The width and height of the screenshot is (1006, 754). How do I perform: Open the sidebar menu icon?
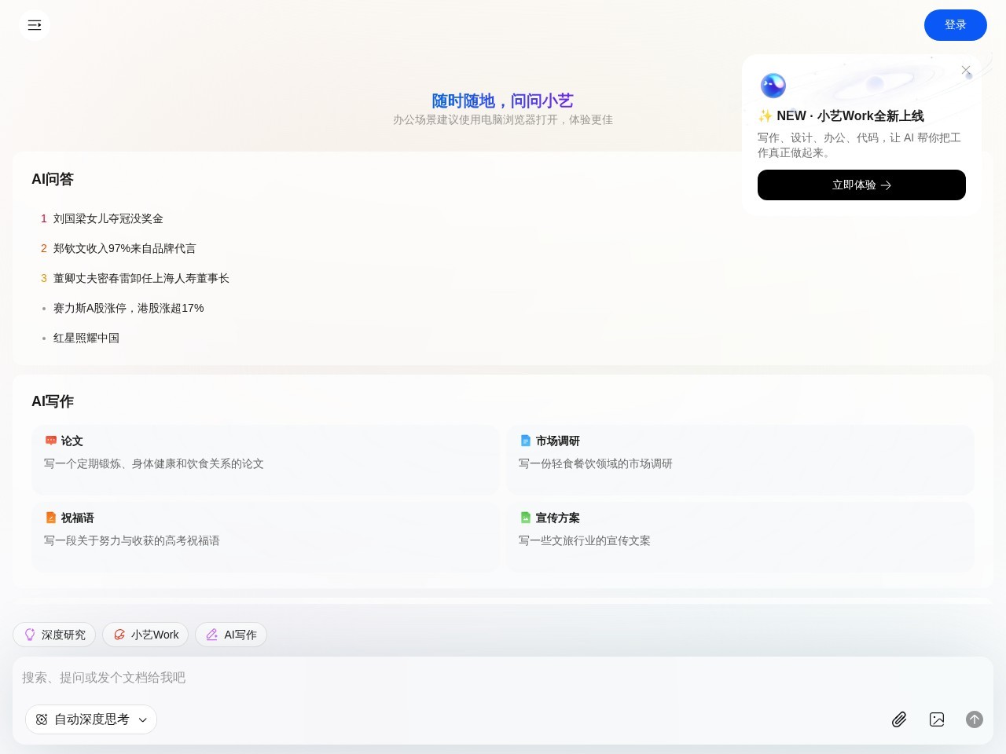(35, 25)
